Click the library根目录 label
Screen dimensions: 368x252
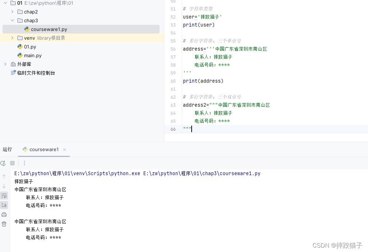(x=51, y=38)
